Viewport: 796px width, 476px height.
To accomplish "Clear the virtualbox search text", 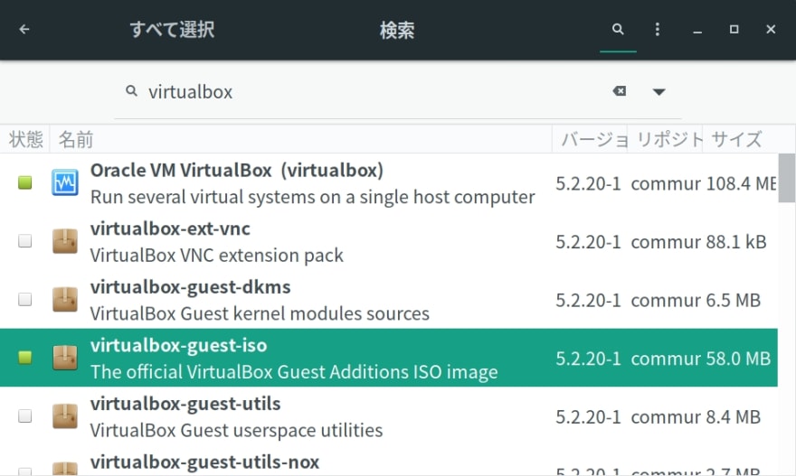I will [x=620, y=91].
